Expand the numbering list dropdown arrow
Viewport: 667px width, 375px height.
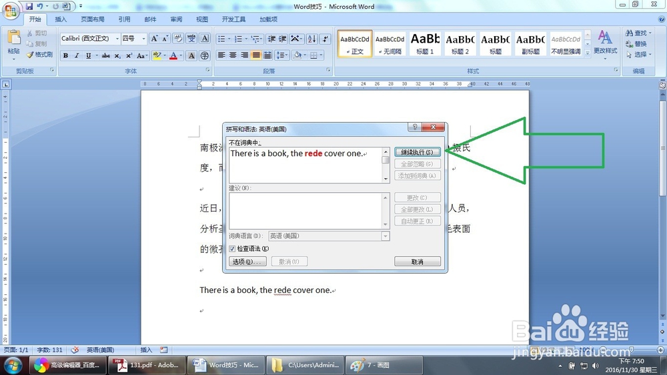(246, 39)
